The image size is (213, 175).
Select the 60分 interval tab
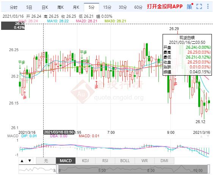[x=138, y=7]
